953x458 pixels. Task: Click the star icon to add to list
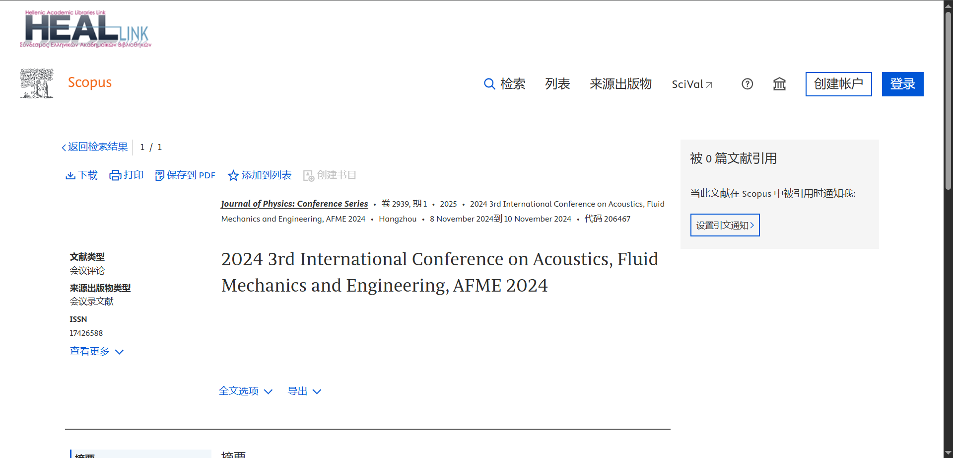[x=233, y=175]
